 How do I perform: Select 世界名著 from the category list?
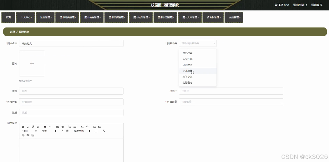tap(198, 53)
